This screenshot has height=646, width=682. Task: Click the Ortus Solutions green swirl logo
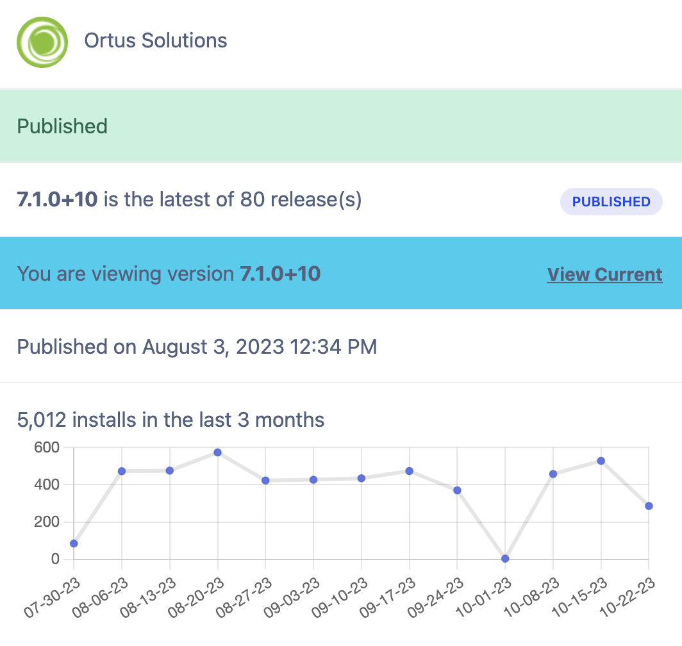tap(42, 42)
